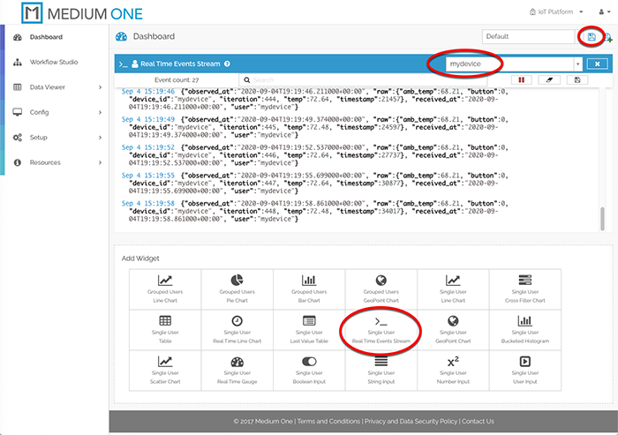Open Workflow Studio from sidebar
The image size is (618, 435).
pyautogui.click(x=53, y=63)
